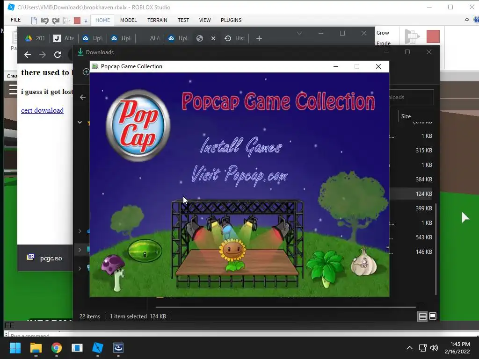
Task: Show hidden system tray icons
Action: (410, 348)
